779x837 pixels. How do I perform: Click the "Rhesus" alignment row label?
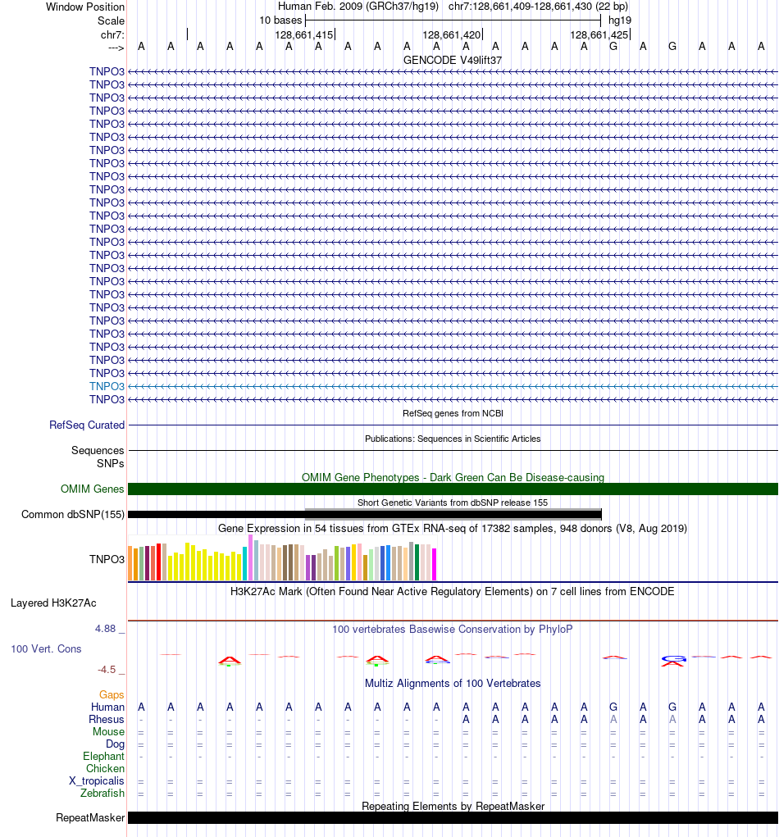point(107,720)
